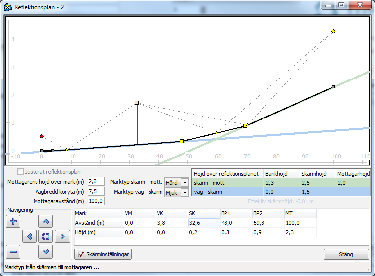The image size is (375, 276).
Task: Minimize the Reflektionsplan - 2 window
Action: pyautogui.click(x=328, y=5)
